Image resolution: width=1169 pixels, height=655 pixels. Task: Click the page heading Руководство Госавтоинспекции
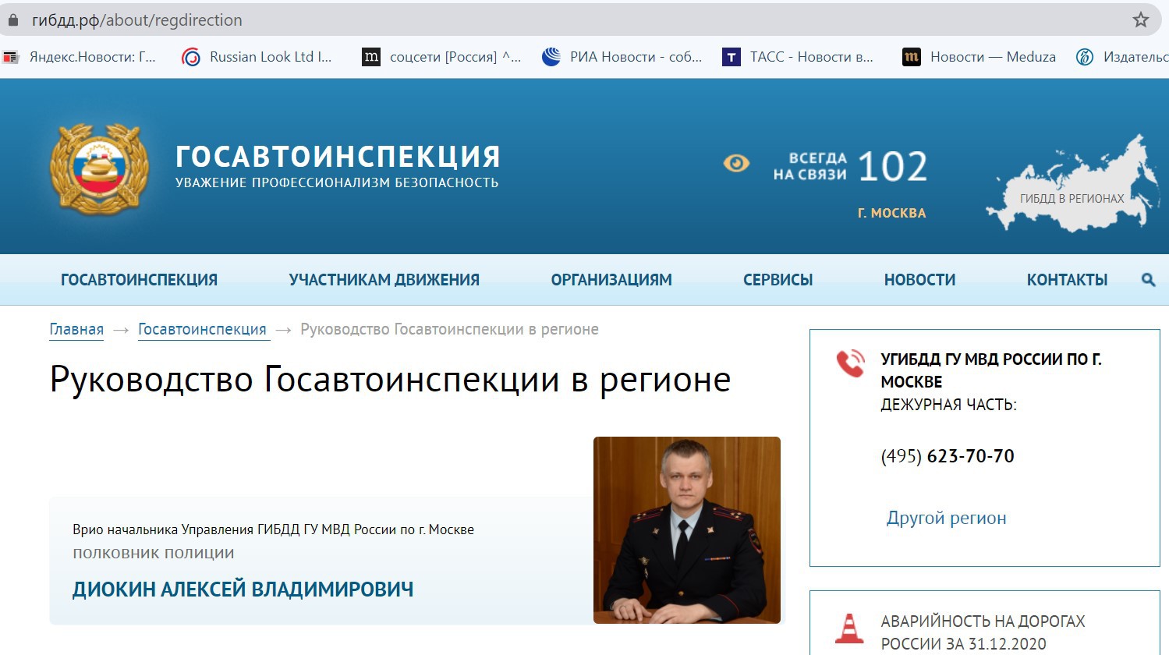[x=390, y=380]
